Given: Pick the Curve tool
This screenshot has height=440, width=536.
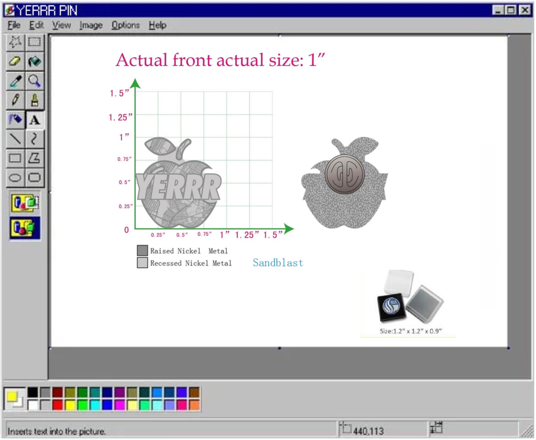Looking at the screenshot, I should click(35, 139).
